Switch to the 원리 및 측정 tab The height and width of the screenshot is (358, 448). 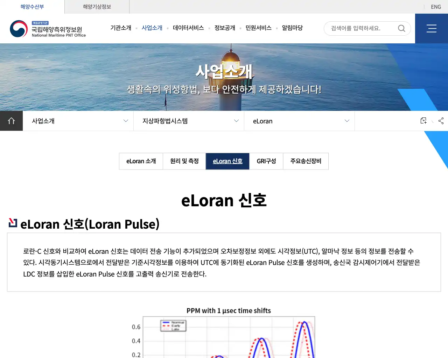point(184,161)
